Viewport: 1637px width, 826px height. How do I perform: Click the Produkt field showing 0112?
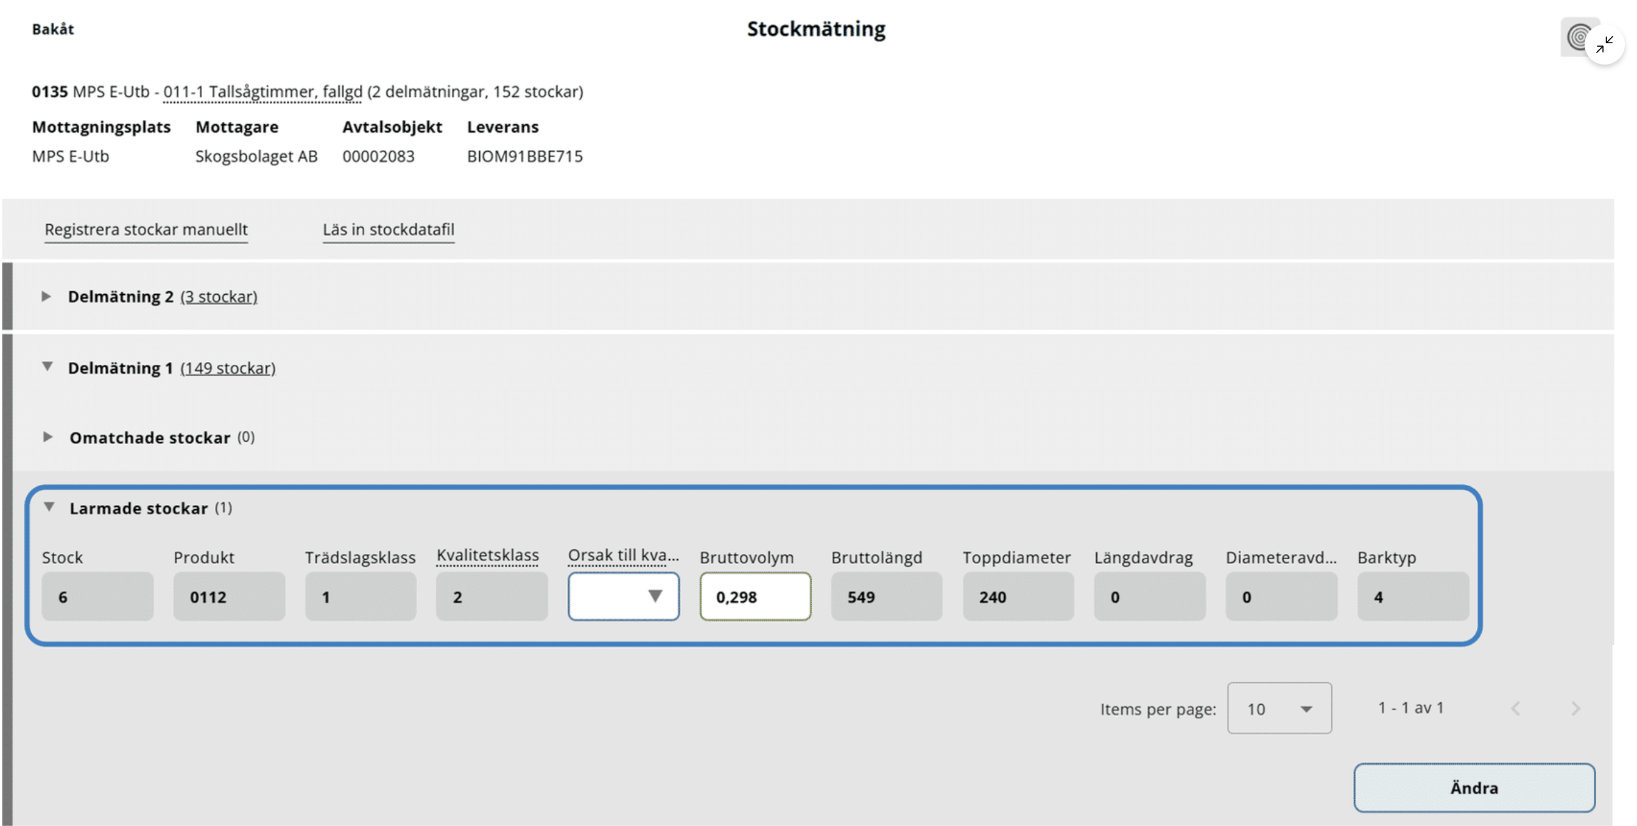(x=229, y=596)
